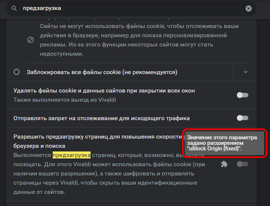The image size is (270, 206).
Task: Click search field containing "предзагрузка"
Action: [x=132, y=8]
